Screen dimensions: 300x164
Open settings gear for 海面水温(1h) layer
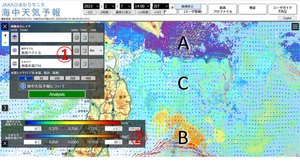pos(77,63)
